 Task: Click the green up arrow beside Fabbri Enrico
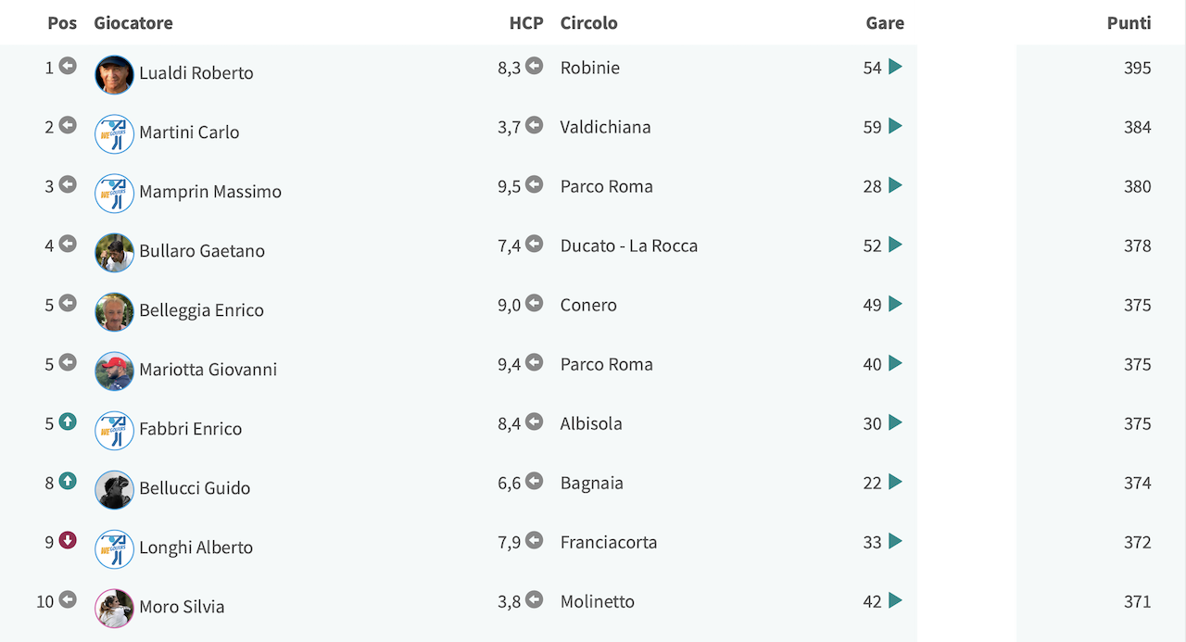tap(68, 422)
